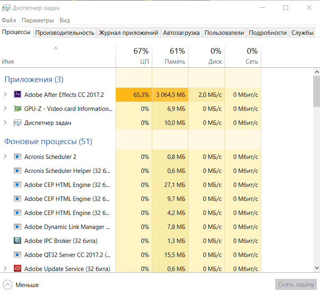Expand the GPU-Z Video card Information row
The width and height of the screenshot is (320, 293).
pos(5,108)
